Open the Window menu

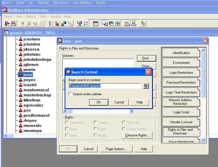tap(55, 16)
